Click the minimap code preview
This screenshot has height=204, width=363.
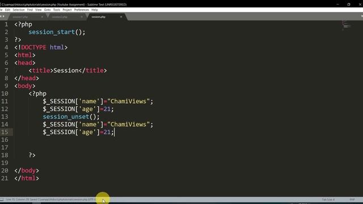[347, 25]
